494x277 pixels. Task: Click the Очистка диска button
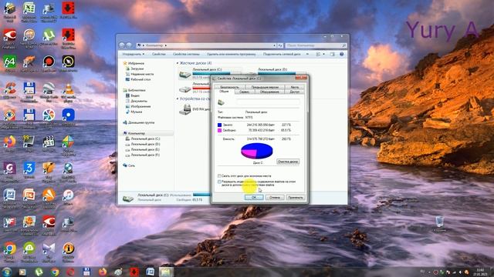coord(288,162)
